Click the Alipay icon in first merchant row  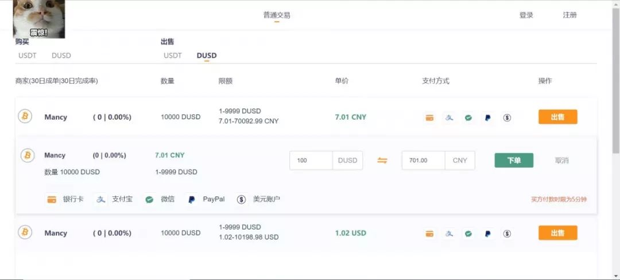coord(449,117)
